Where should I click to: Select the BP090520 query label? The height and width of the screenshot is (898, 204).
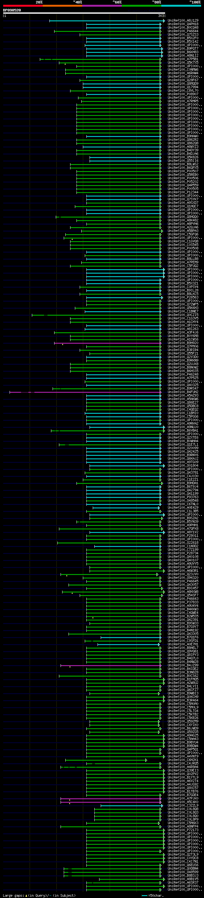pyautogui.click(x=12, y=11)
